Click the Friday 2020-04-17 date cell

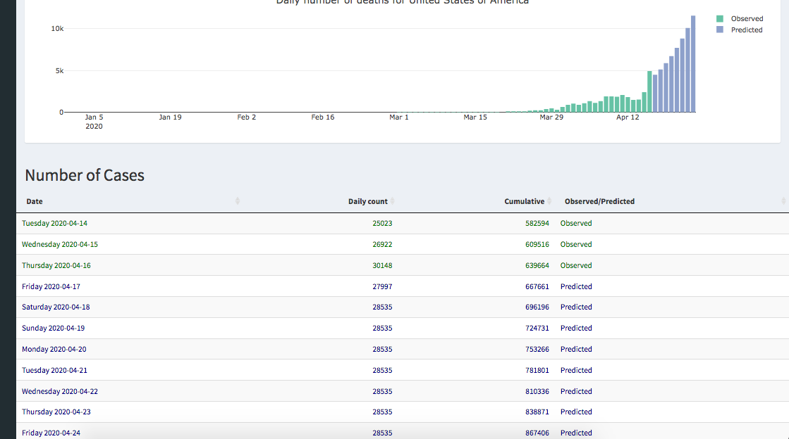pos(51,286)
